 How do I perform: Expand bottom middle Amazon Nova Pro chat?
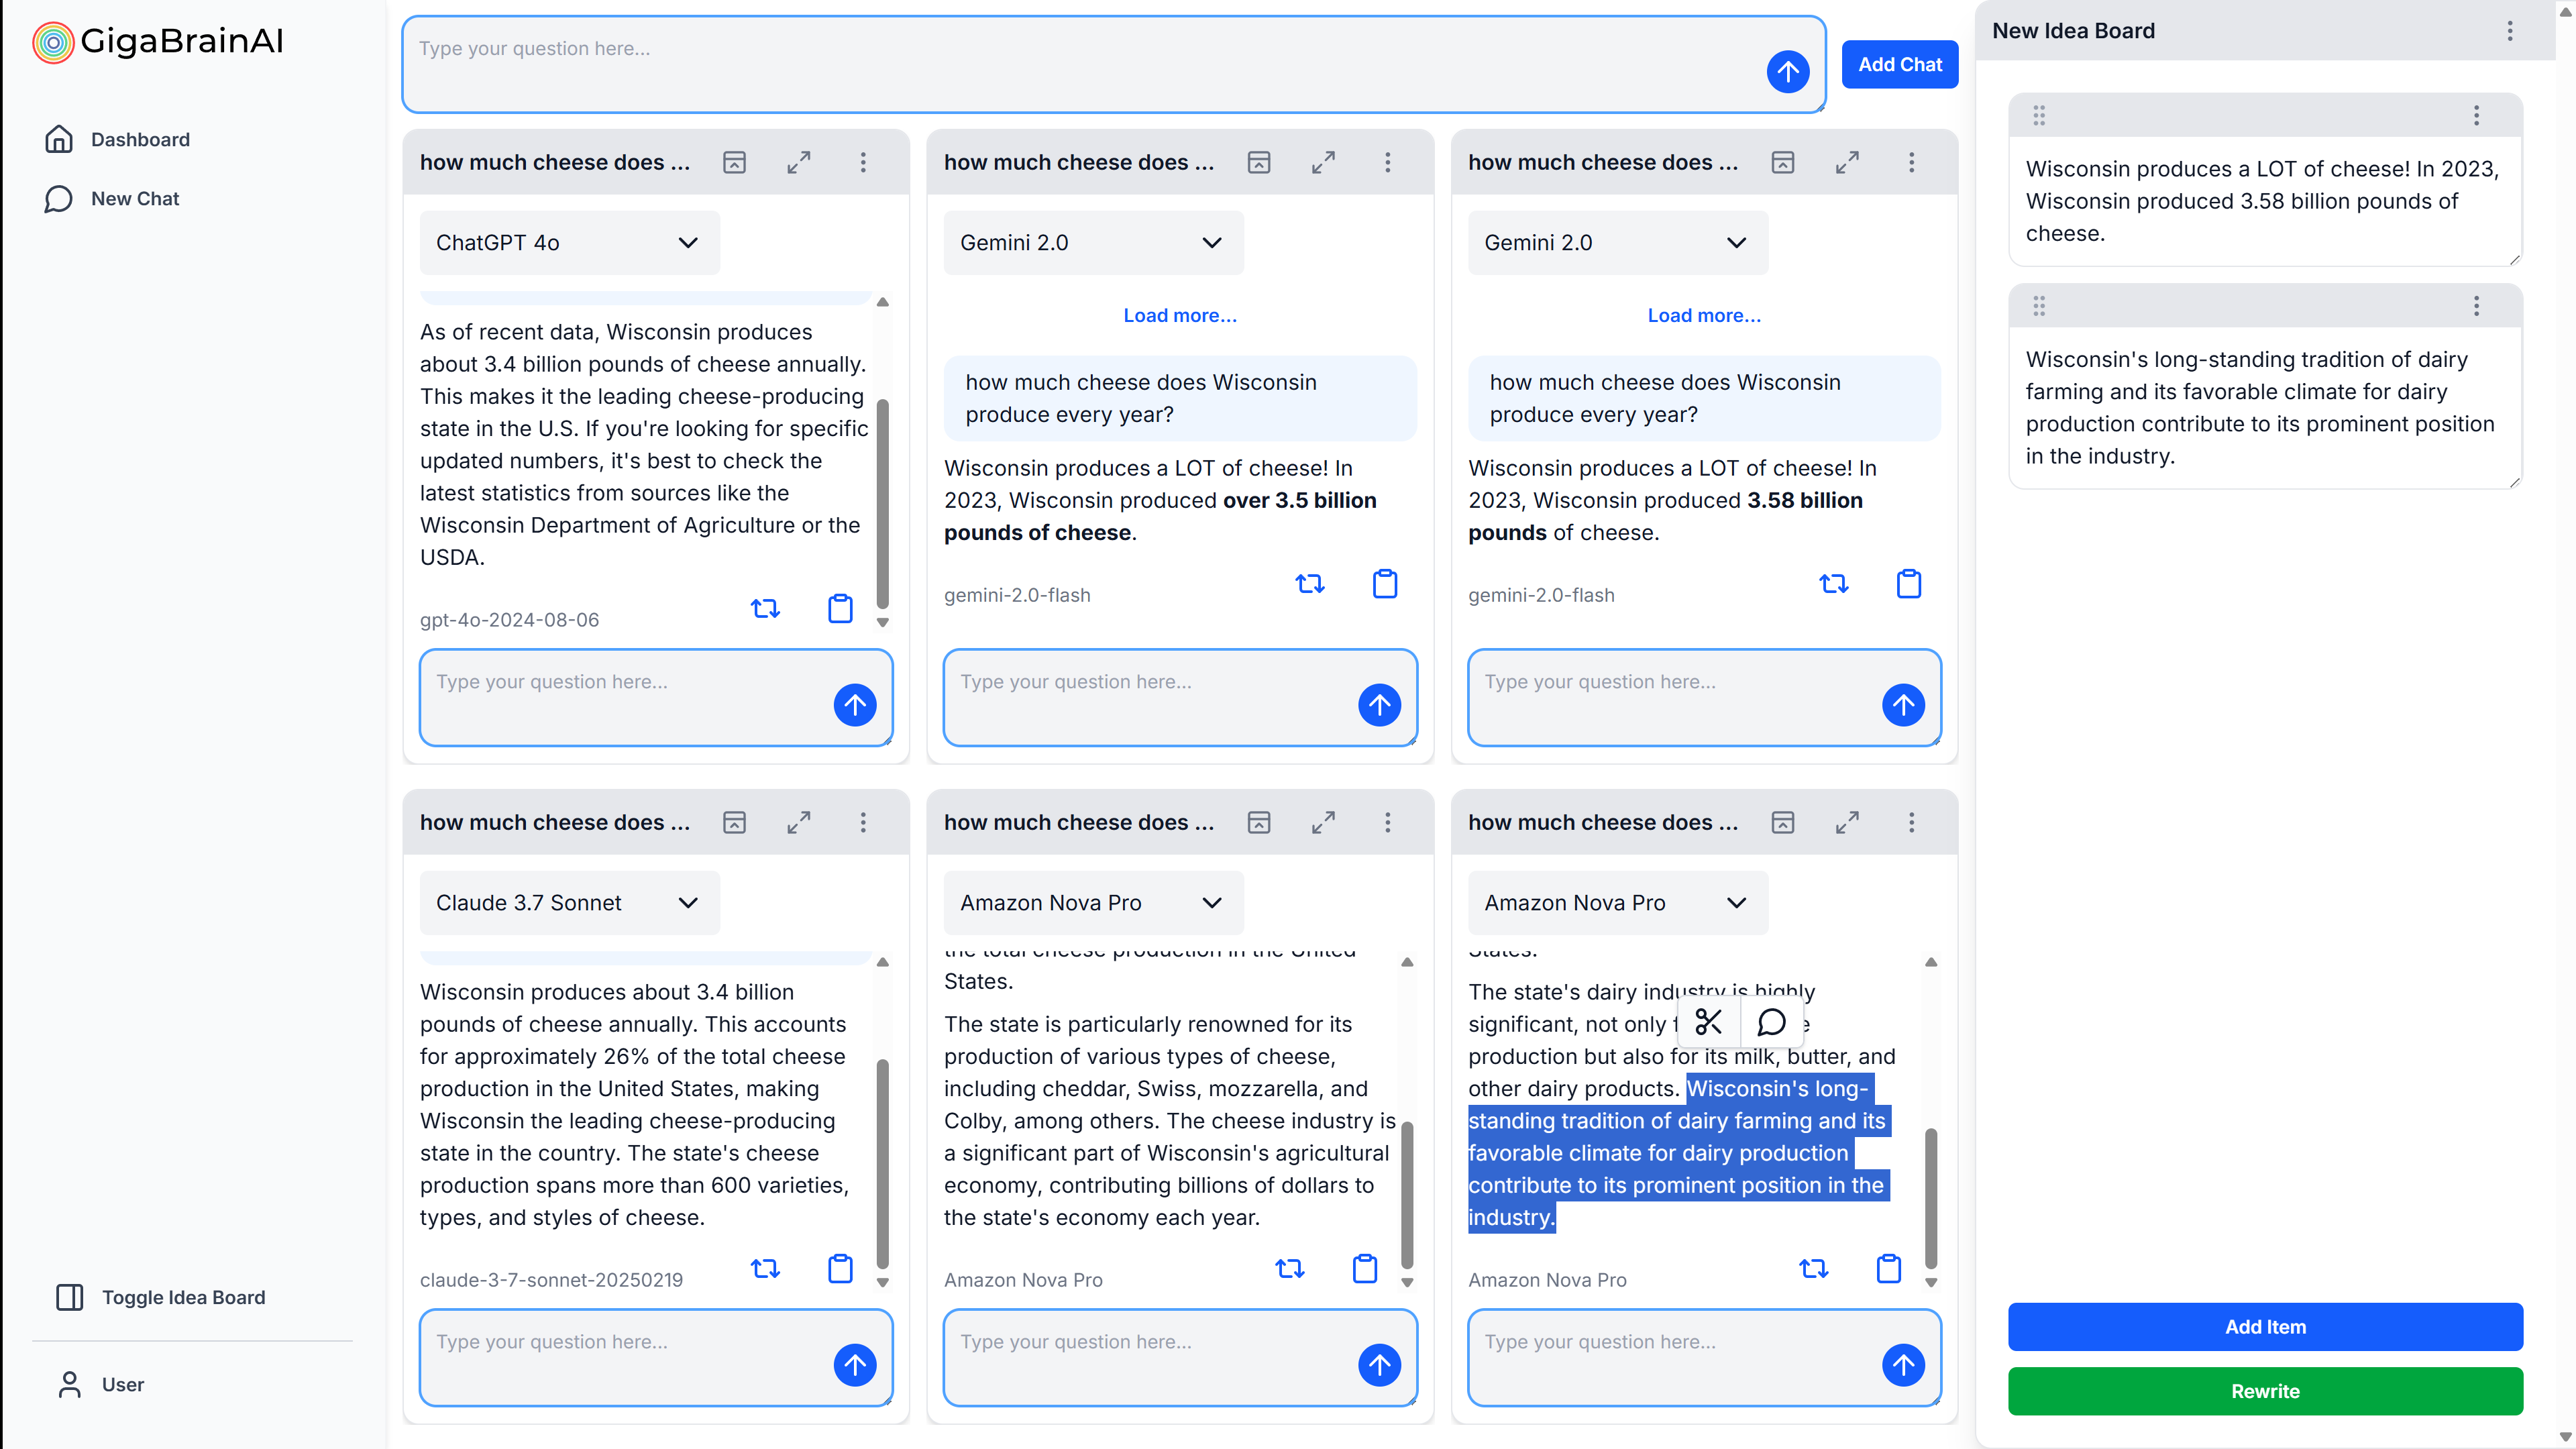pos(1323,822)
